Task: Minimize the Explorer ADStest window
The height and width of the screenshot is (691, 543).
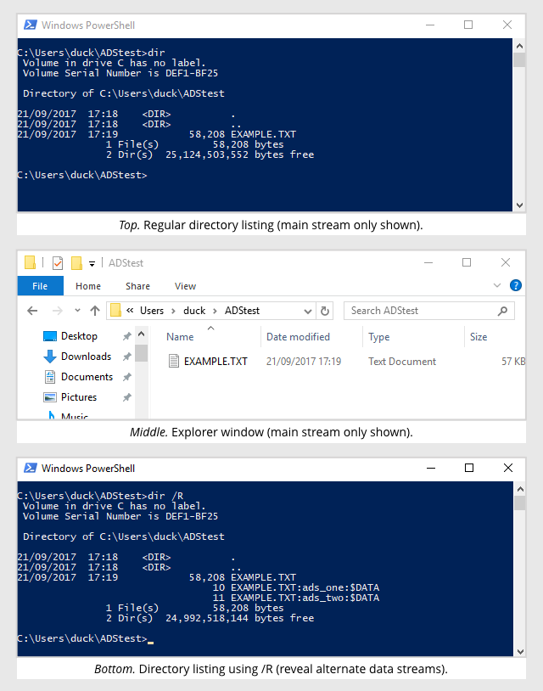Action: pyautogui.click(x=428, y=262)
